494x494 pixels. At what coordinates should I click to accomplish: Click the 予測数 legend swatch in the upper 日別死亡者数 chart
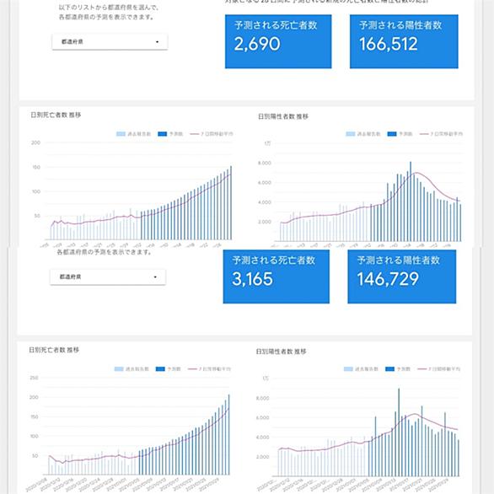[162, 134]
